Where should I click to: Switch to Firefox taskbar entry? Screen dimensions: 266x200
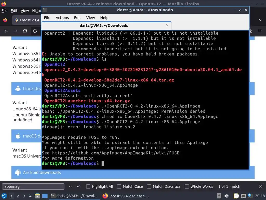(126, 196)
